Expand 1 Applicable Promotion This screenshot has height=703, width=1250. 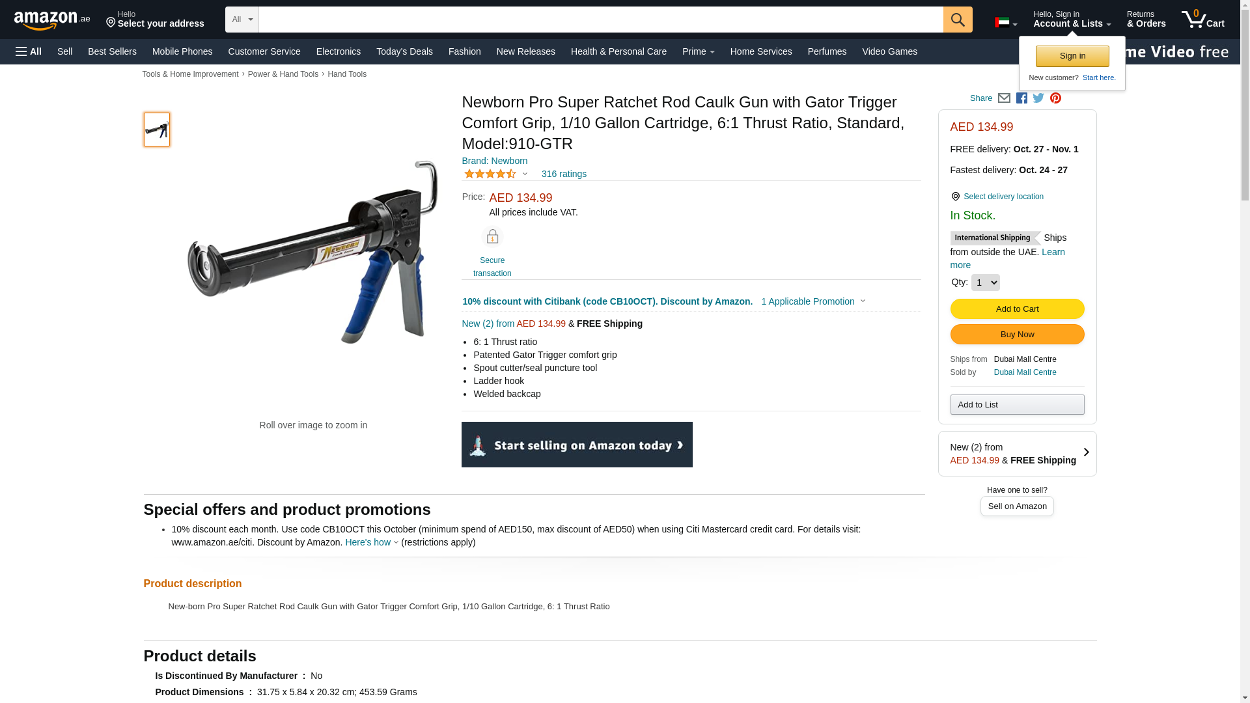point(813,301)
